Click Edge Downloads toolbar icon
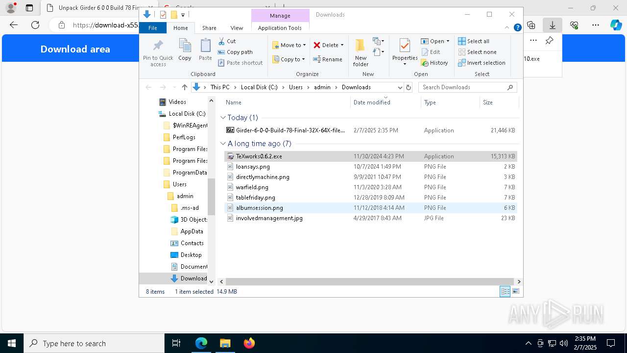627x353 pixels. [x=552, y=25]
